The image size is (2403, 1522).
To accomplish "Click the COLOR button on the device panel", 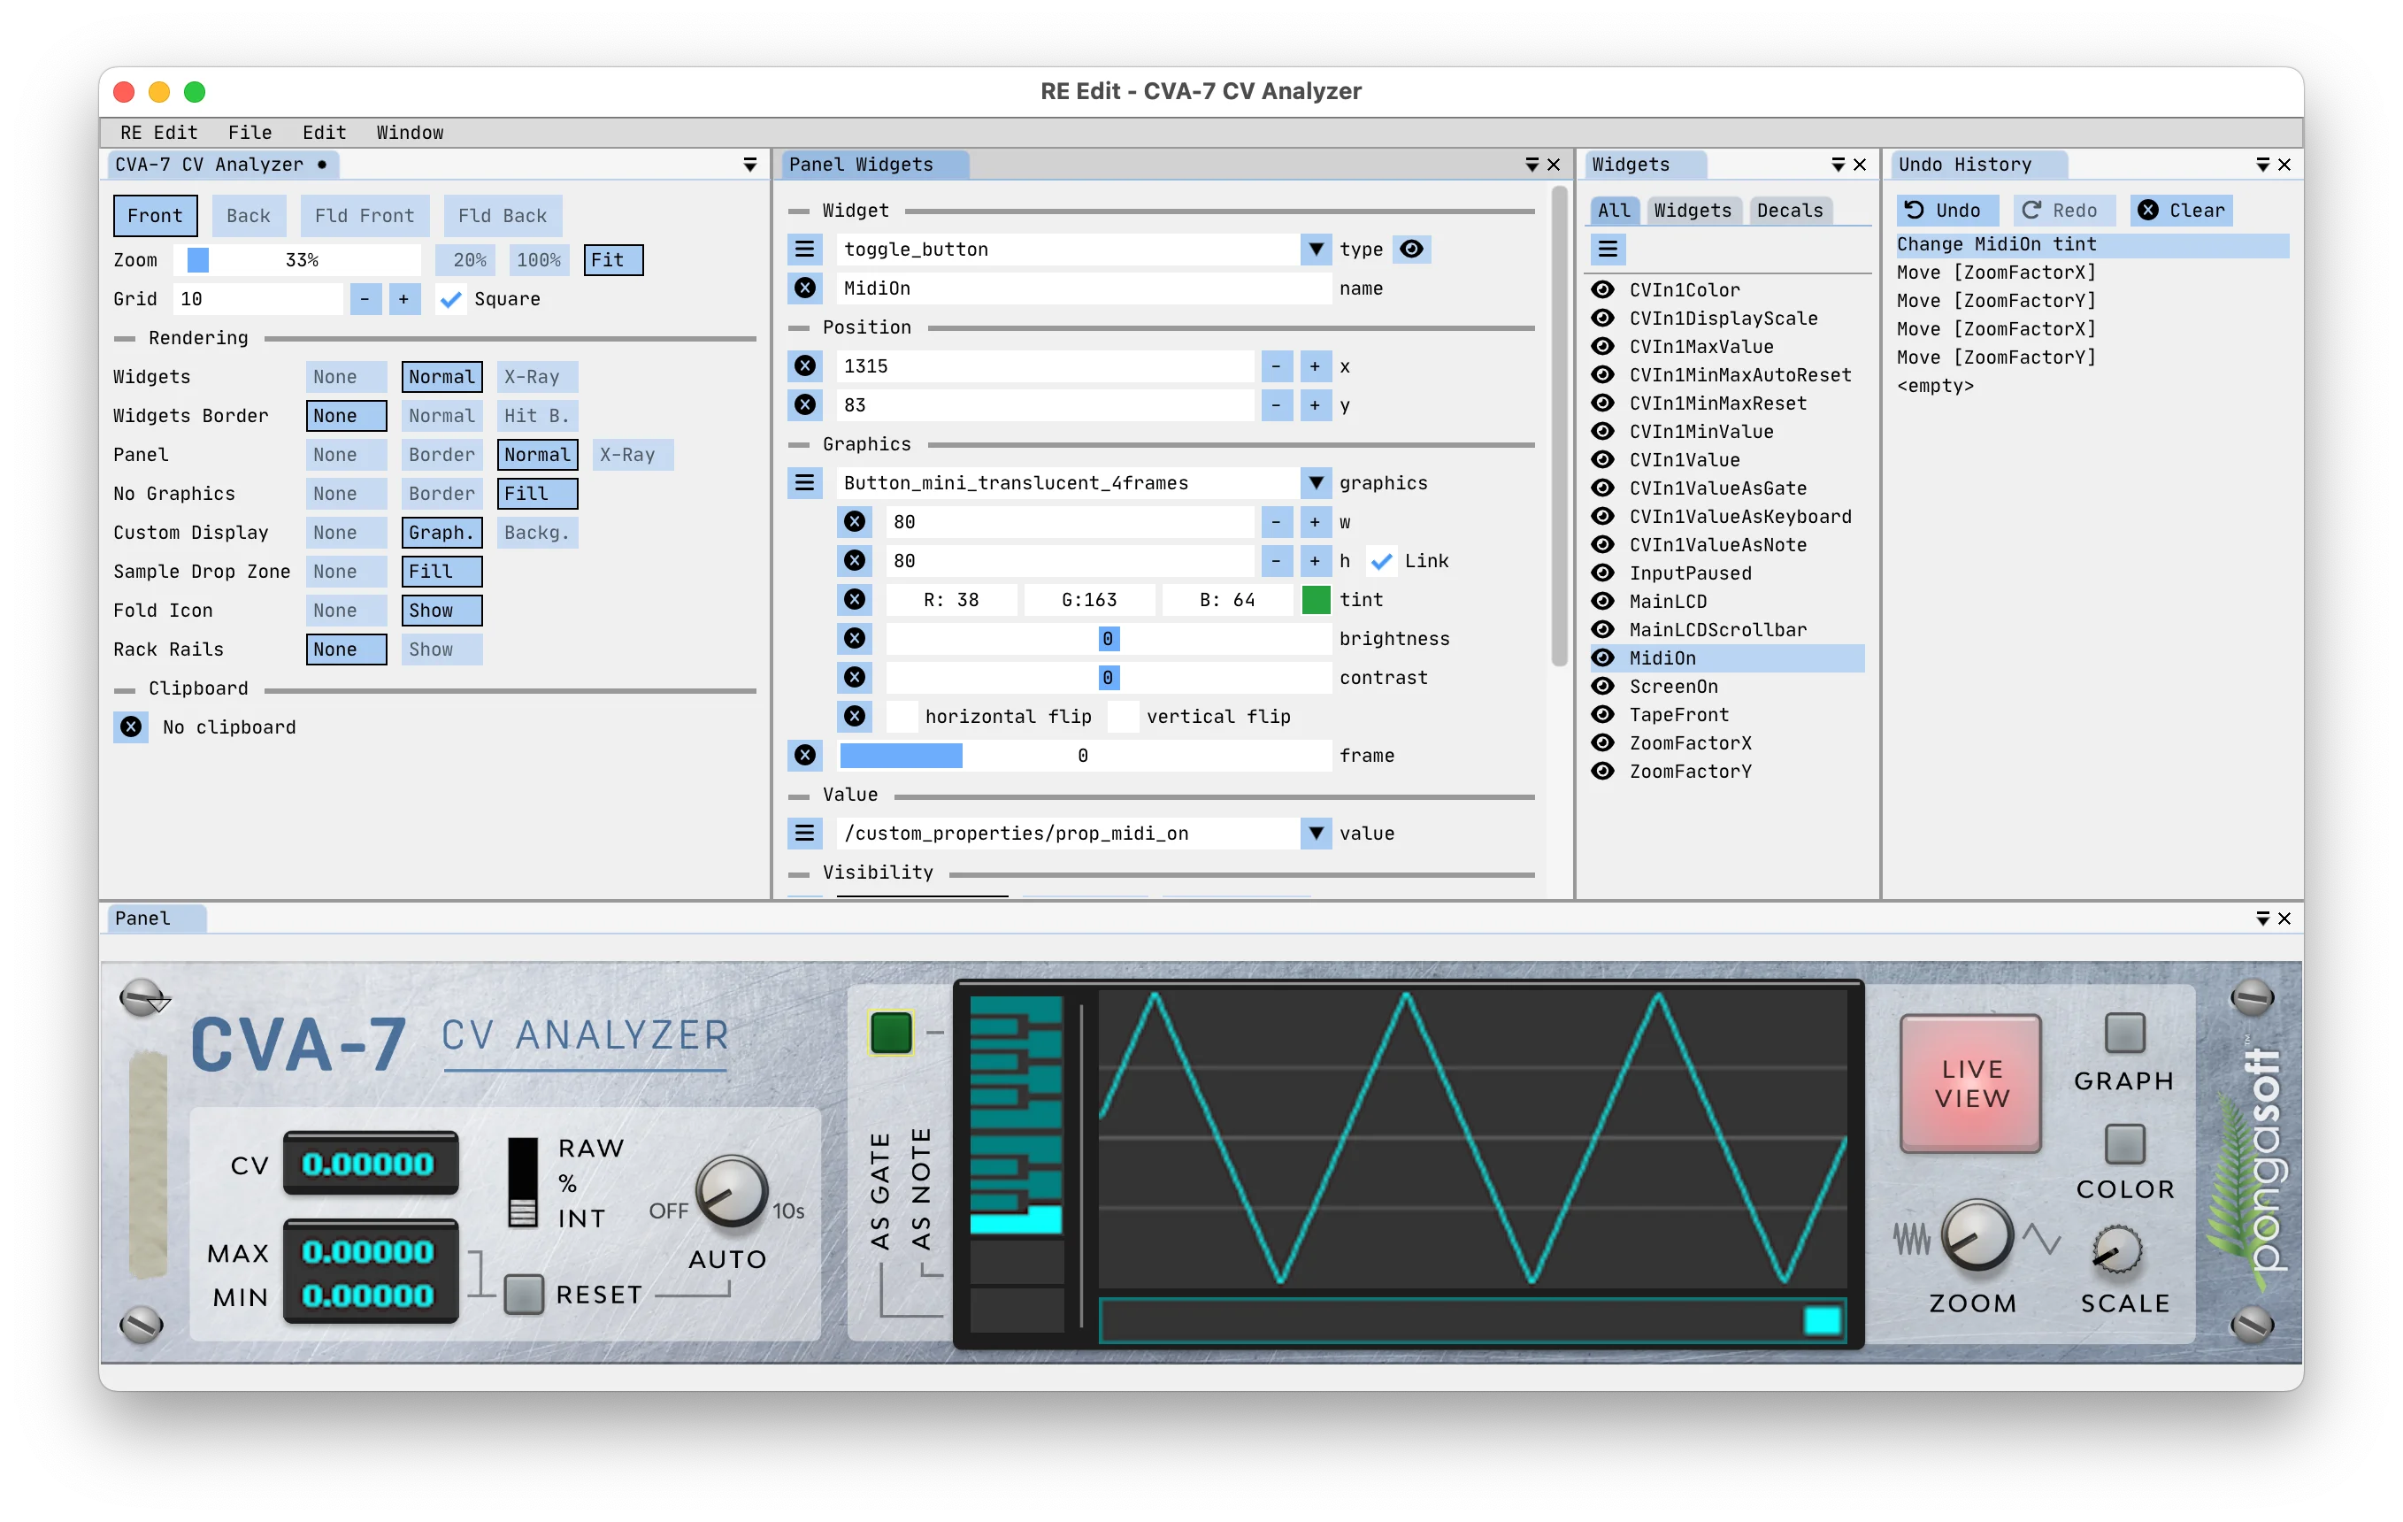I will click(x=2124, y=1144).
